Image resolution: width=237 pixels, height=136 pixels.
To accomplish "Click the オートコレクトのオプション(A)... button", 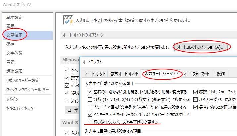I will click(x=201, y=47).
